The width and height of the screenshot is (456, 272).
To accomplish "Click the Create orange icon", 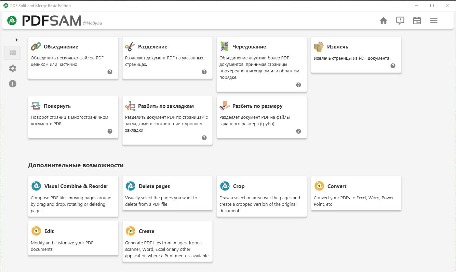I will click(x=131, y=231).
